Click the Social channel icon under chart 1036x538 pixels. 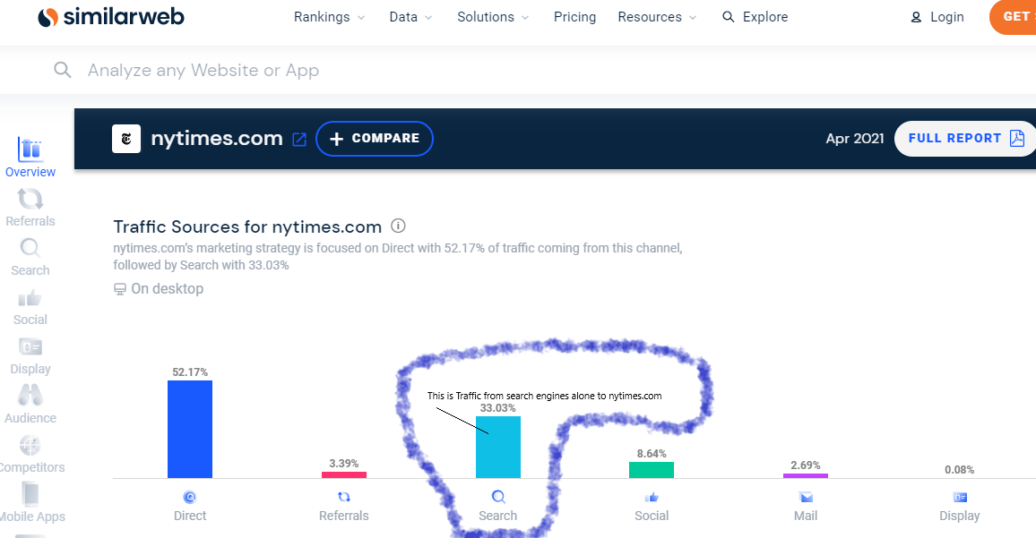(x=652, y=497)
